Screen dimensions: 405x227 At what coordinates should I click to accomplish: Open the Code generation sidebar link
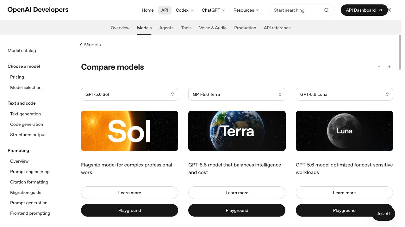point(27,124)
